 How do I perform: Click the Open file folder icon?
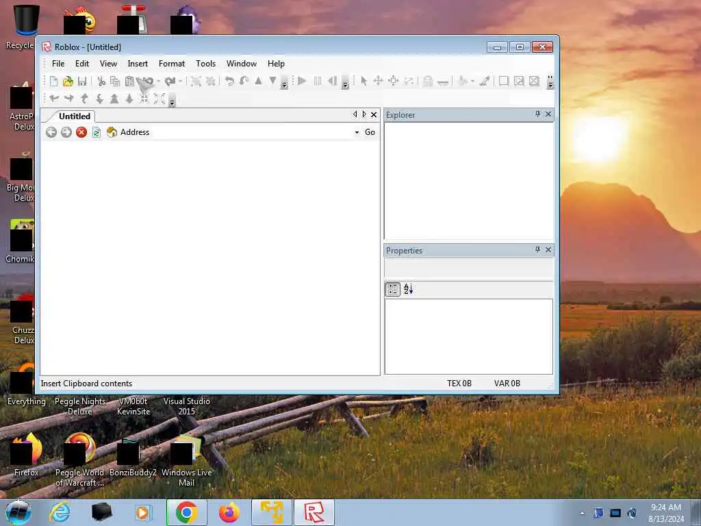pyautogui.click(x=68, y=81)
